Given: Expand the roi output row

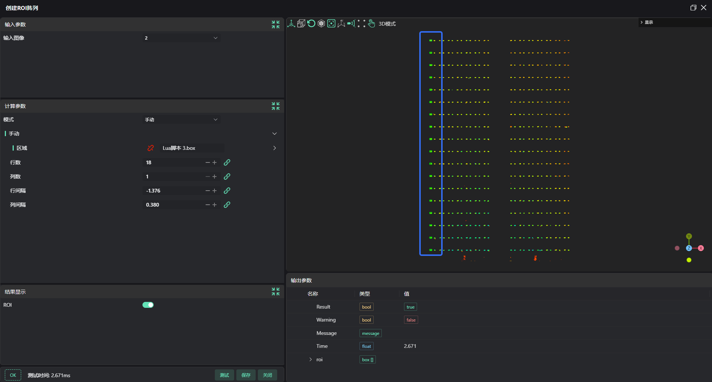Looking at the screenshot, I should 311,359.
